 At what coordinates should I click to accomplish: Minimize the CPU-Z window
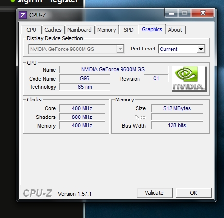(x=172, y=13)
